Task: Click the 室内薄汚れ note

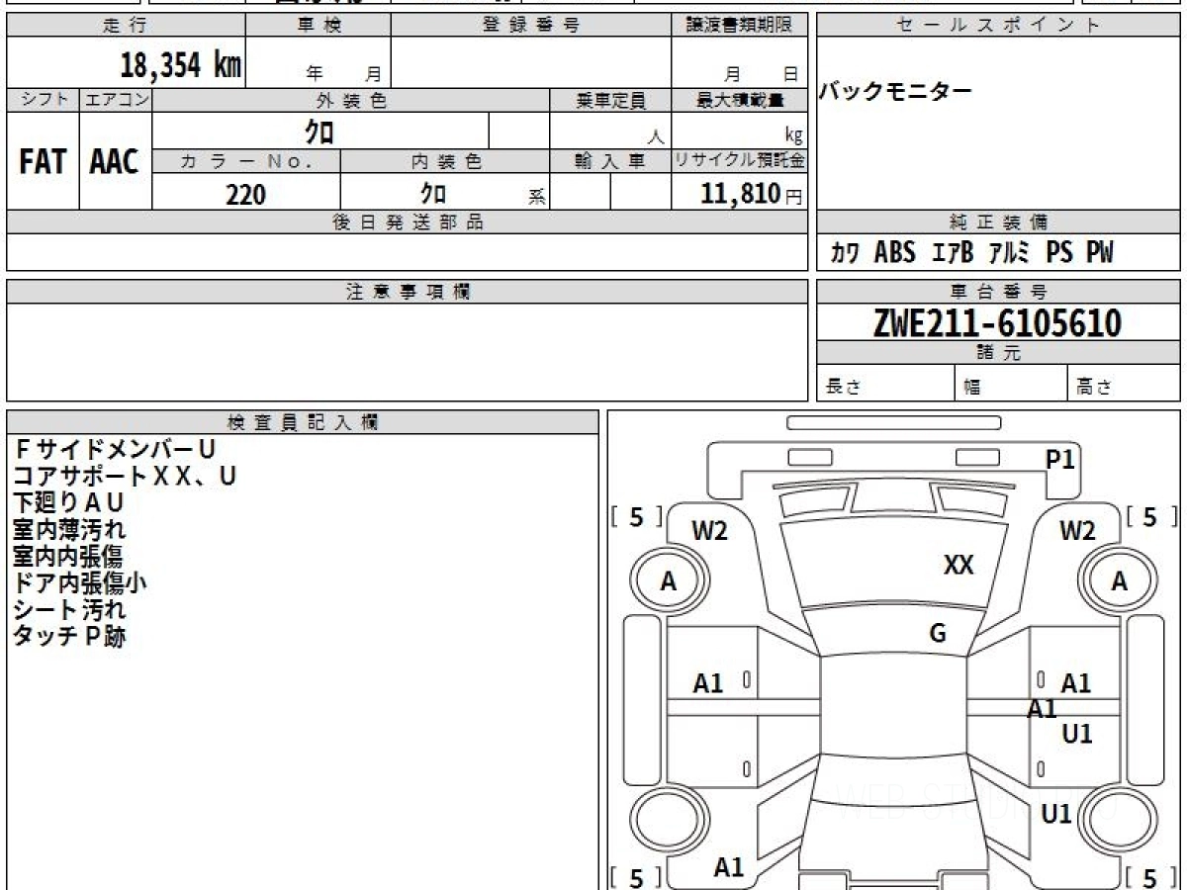Action: pyautogui.click(x=69, y=530)
